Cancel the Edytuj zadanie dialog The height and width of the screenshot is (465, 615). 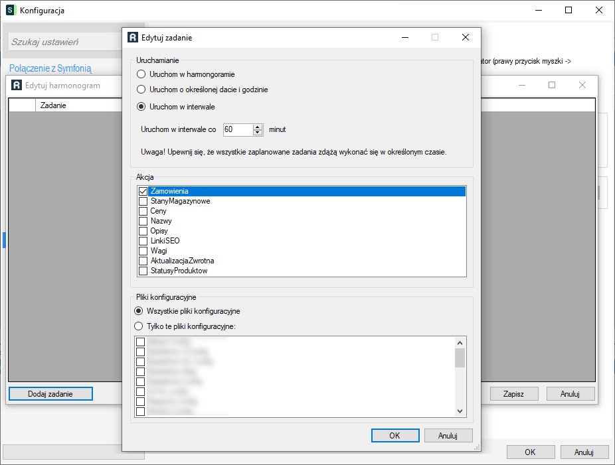(448, 436)
